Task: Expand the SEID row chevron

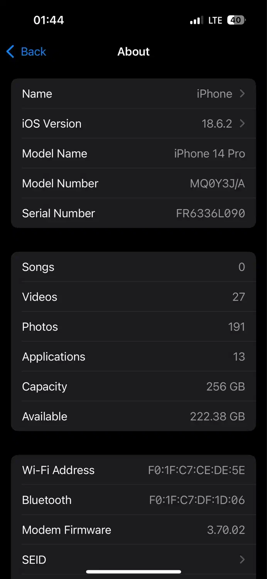Action: click(242, 560)
